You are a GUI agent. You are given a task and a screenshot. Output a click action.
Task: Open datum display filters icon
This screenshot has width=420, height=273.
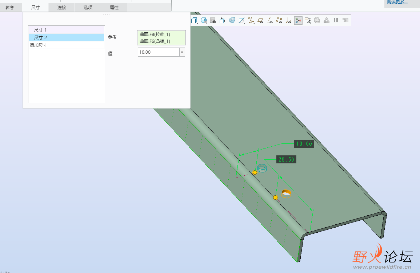pos(251,20)
